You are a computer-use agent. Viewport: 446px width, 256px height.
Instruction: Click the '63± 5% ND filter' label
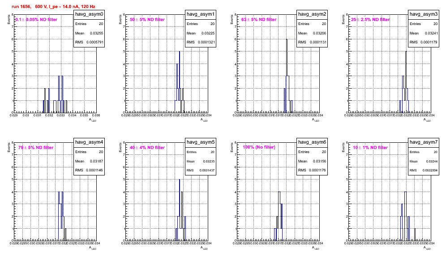259,20
